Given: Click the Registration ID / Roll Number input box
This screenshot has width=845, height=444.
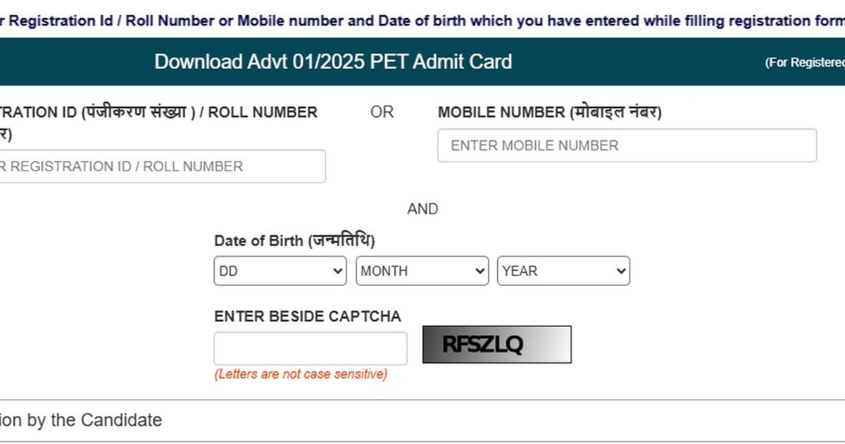Looking at the screenshot, I should coord(162,166).
